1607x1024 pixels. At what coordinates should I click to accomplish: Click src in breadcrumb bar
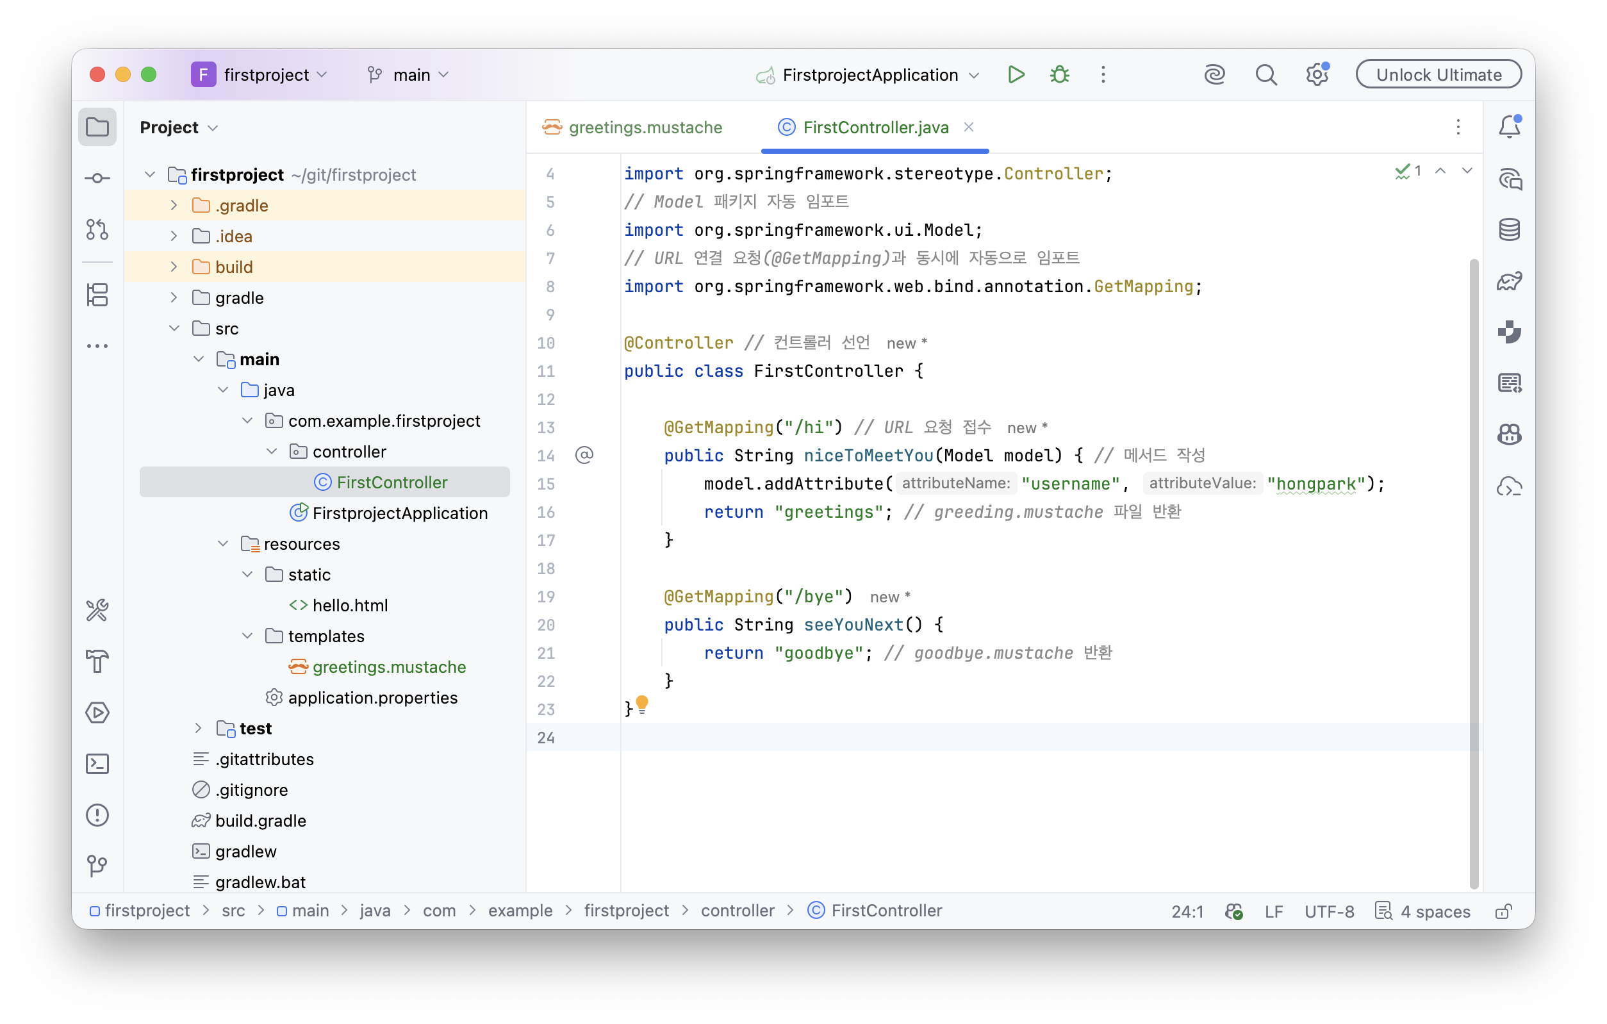click(x=233, y=911)
